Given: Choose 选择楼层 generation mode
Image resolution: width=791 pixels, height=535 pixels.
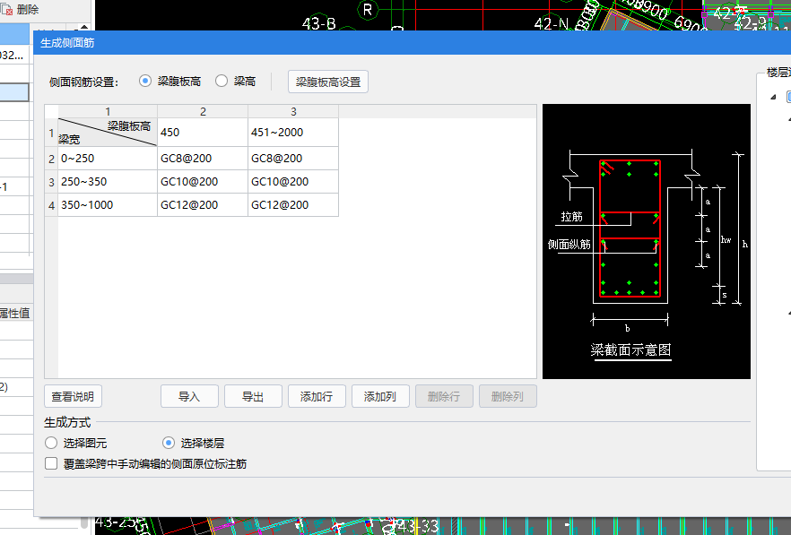Looking at the screenshot, I should [169, 443].
